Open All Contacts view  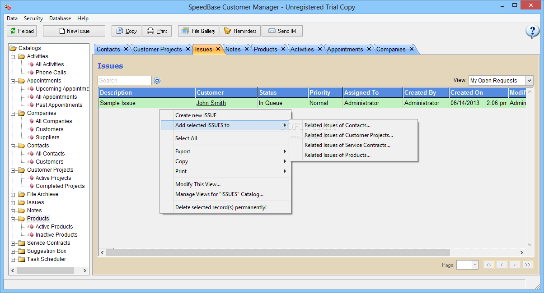[x=50, y=154]
